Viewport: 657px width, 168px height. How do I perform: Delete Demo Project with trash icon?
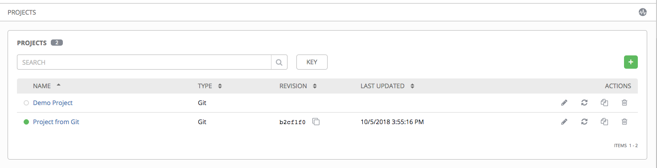624,103
